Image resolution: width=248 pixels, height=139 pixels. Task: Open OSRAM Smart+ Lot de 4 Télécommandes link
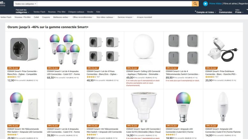[x=182, y=73]
